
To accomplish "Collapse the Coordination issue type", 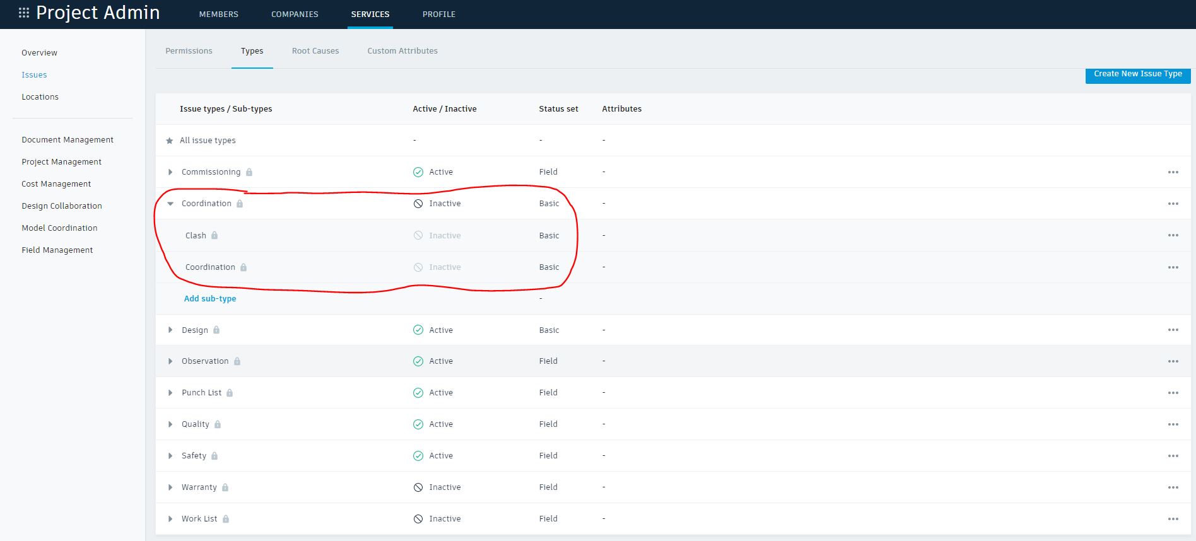I will point(170,204).
